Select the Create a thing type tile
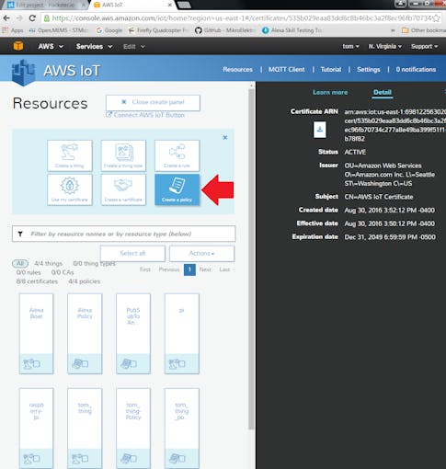 click(x=123, y=155)
